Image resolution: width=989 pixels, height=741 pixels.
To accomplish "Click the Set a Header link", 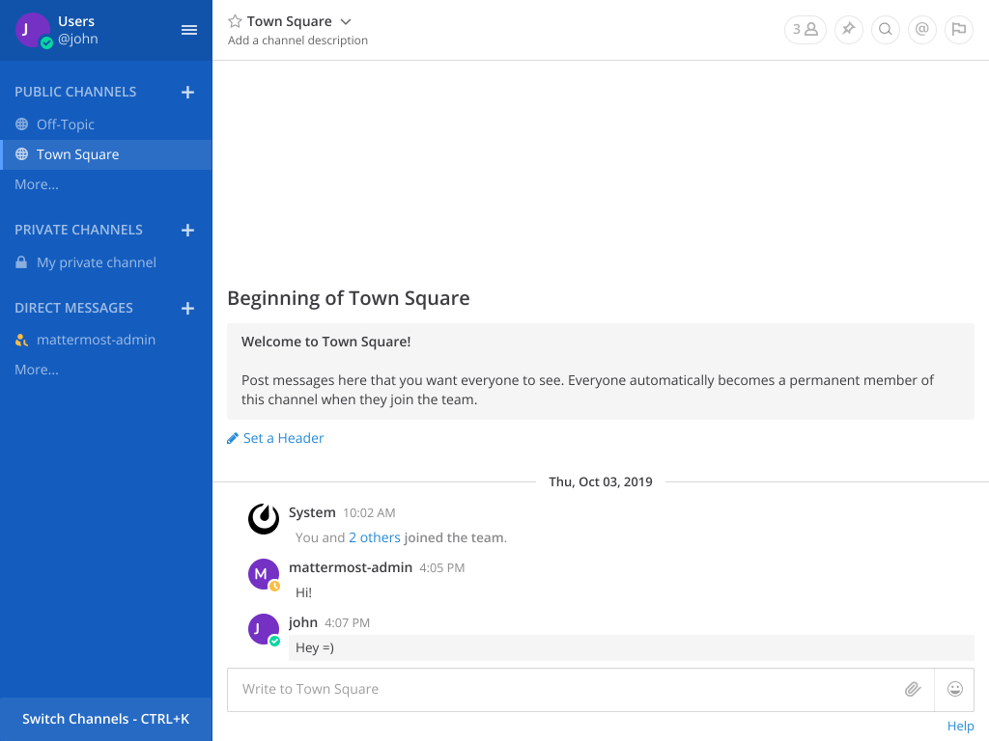I will [x=283, y=438].
